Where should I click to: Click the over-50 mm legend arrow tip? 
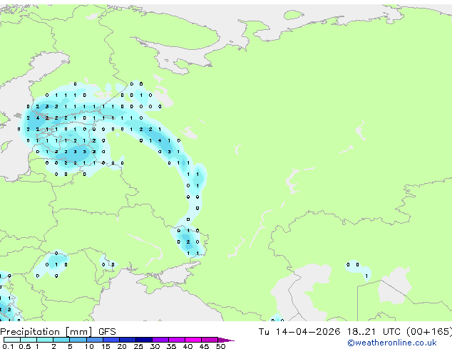(x=226, y=340)
